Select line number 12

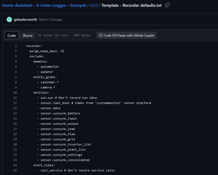tap(15, 103)
